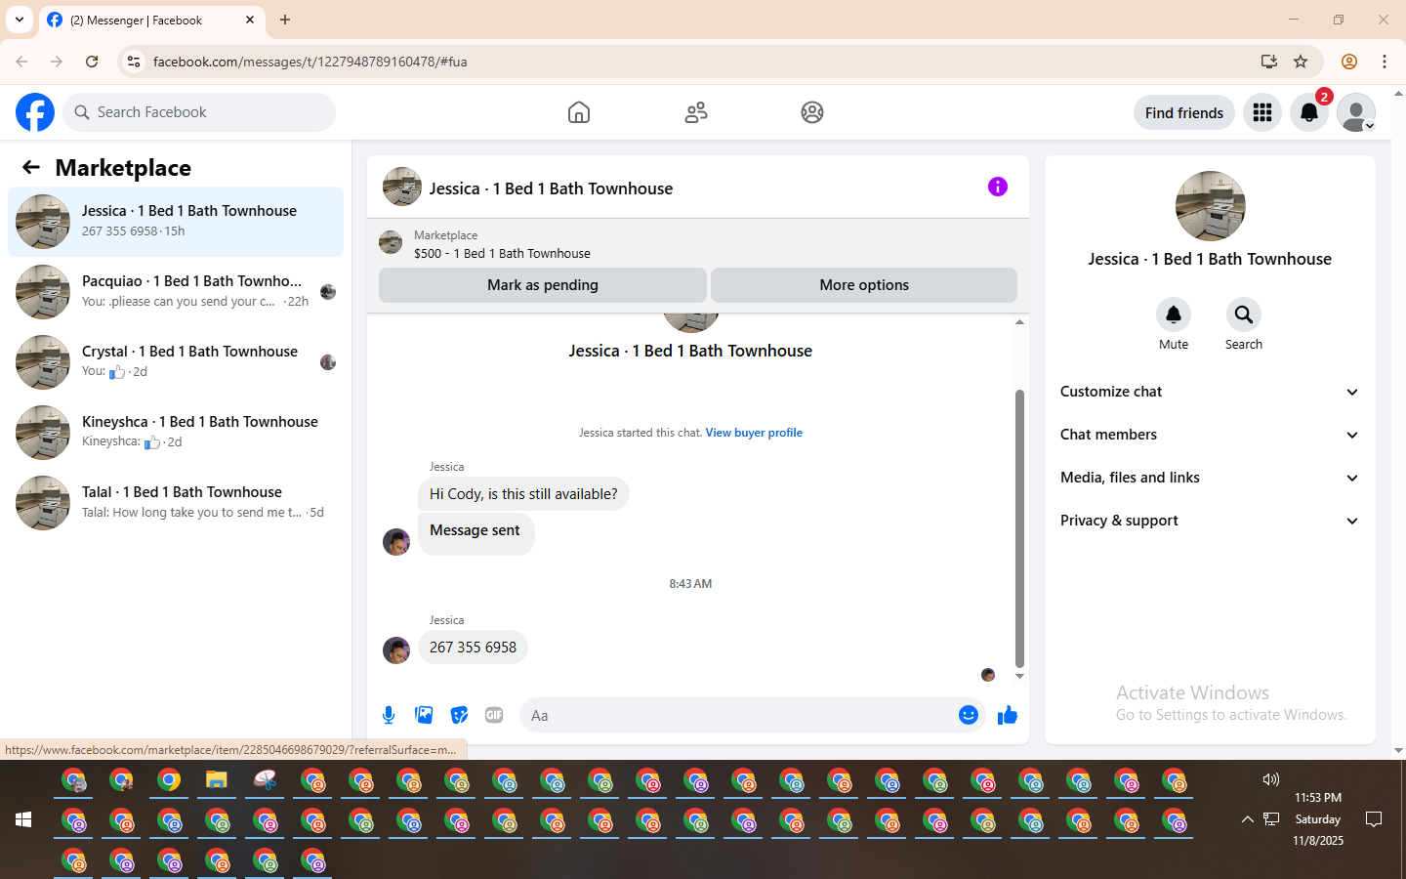Click the chat message scrollbar
The image size is (1406, 879).
[1019, 528]
